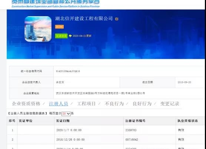Viewport: 206px width, 149px height.
Task: Switch to the 企业资质资格 tab
Action: tap(26, 104)
